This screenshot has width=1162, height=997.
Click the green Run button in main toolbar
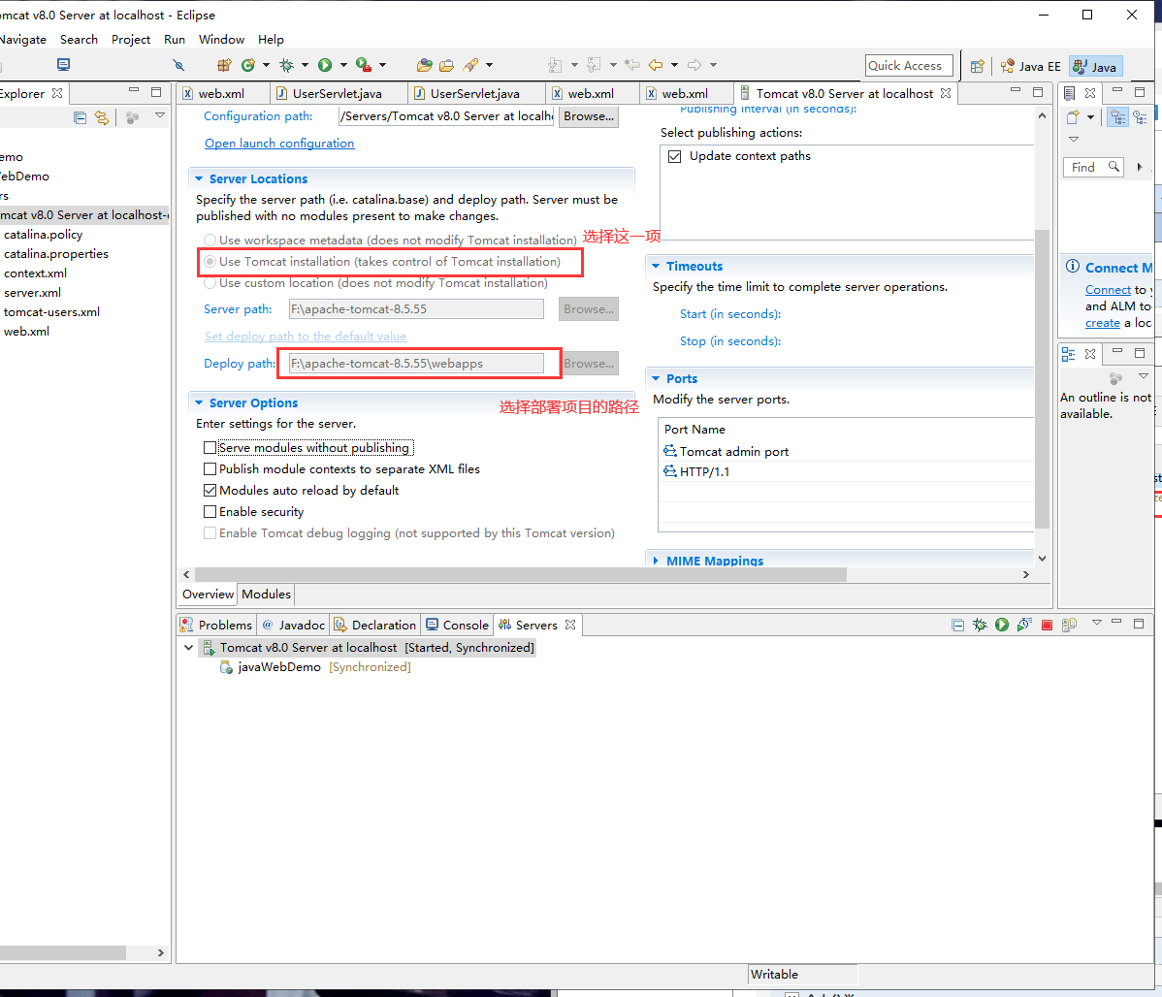point(325,65)
